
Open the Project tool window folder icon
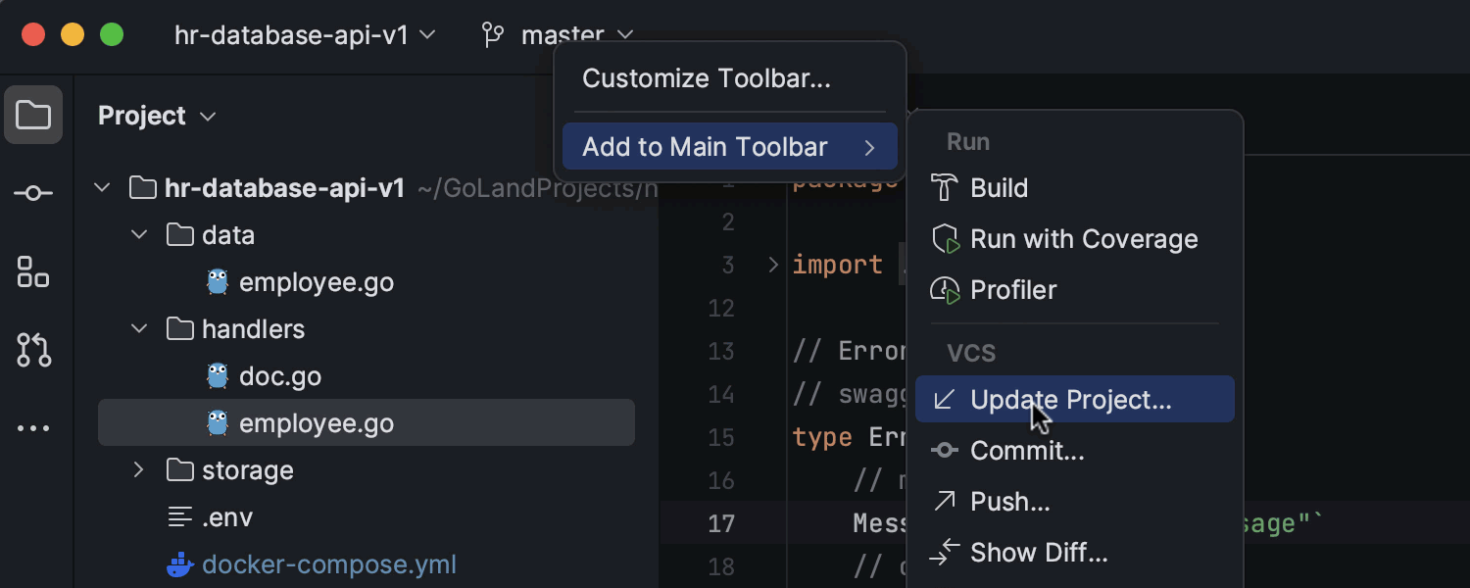tap(33, 116)
